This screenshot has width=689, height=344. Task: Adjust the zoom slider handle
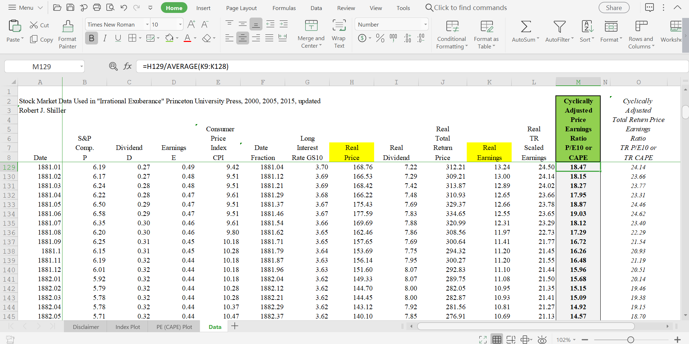pyautogui.click(x=630, y=340)
